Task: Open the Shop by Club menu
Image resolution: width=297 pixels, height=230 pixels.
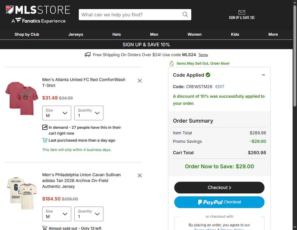Action: 27,35
